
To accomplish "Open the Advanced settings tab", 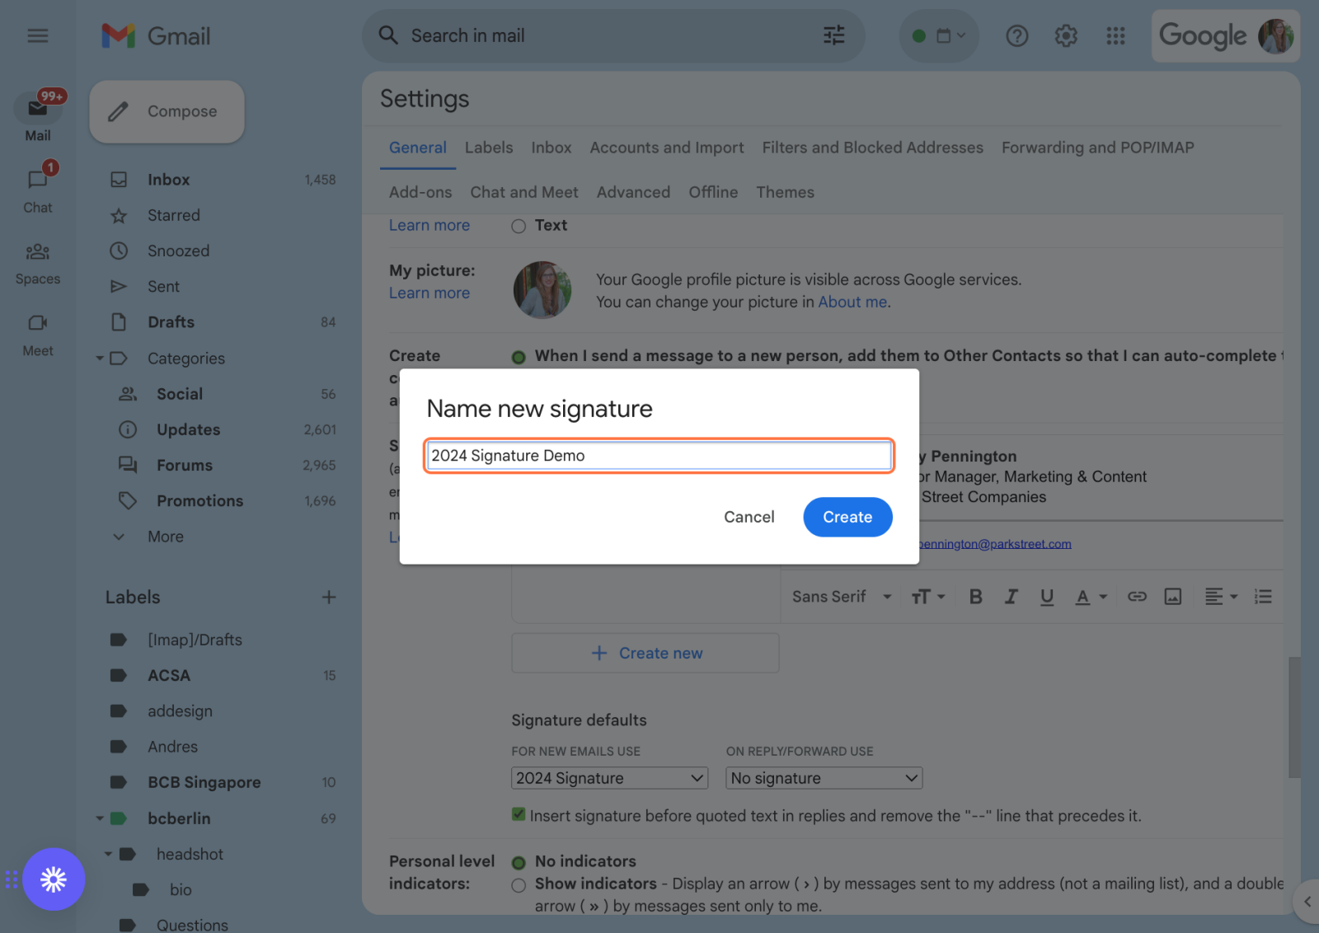I will point(634,192).
